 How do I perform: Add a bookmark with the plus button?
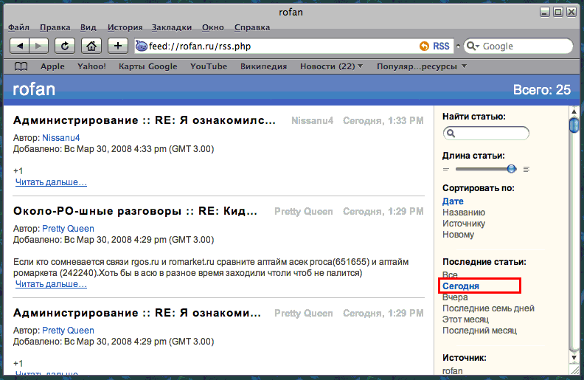point(118,46)
